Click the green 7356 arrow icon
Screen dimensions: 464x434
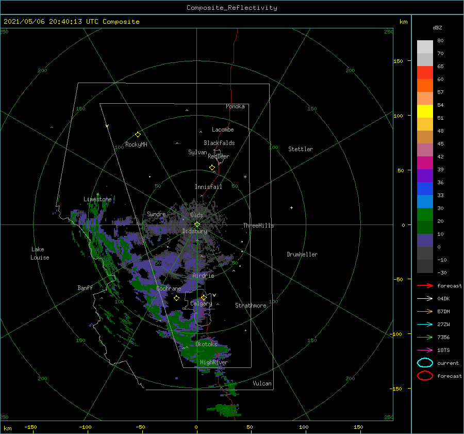(425, 337)
